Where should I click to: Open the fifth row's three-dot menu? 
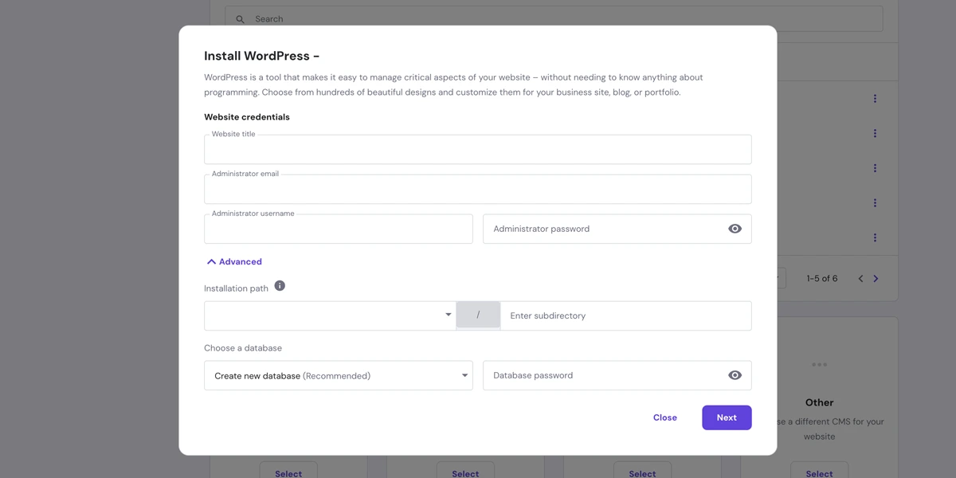click(x=875, y=237)
